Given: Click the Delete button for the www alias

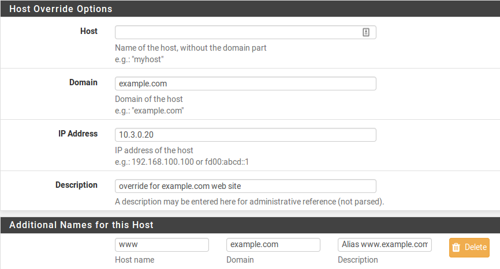Looking at the screenshot, I should (x=469, y=248).
